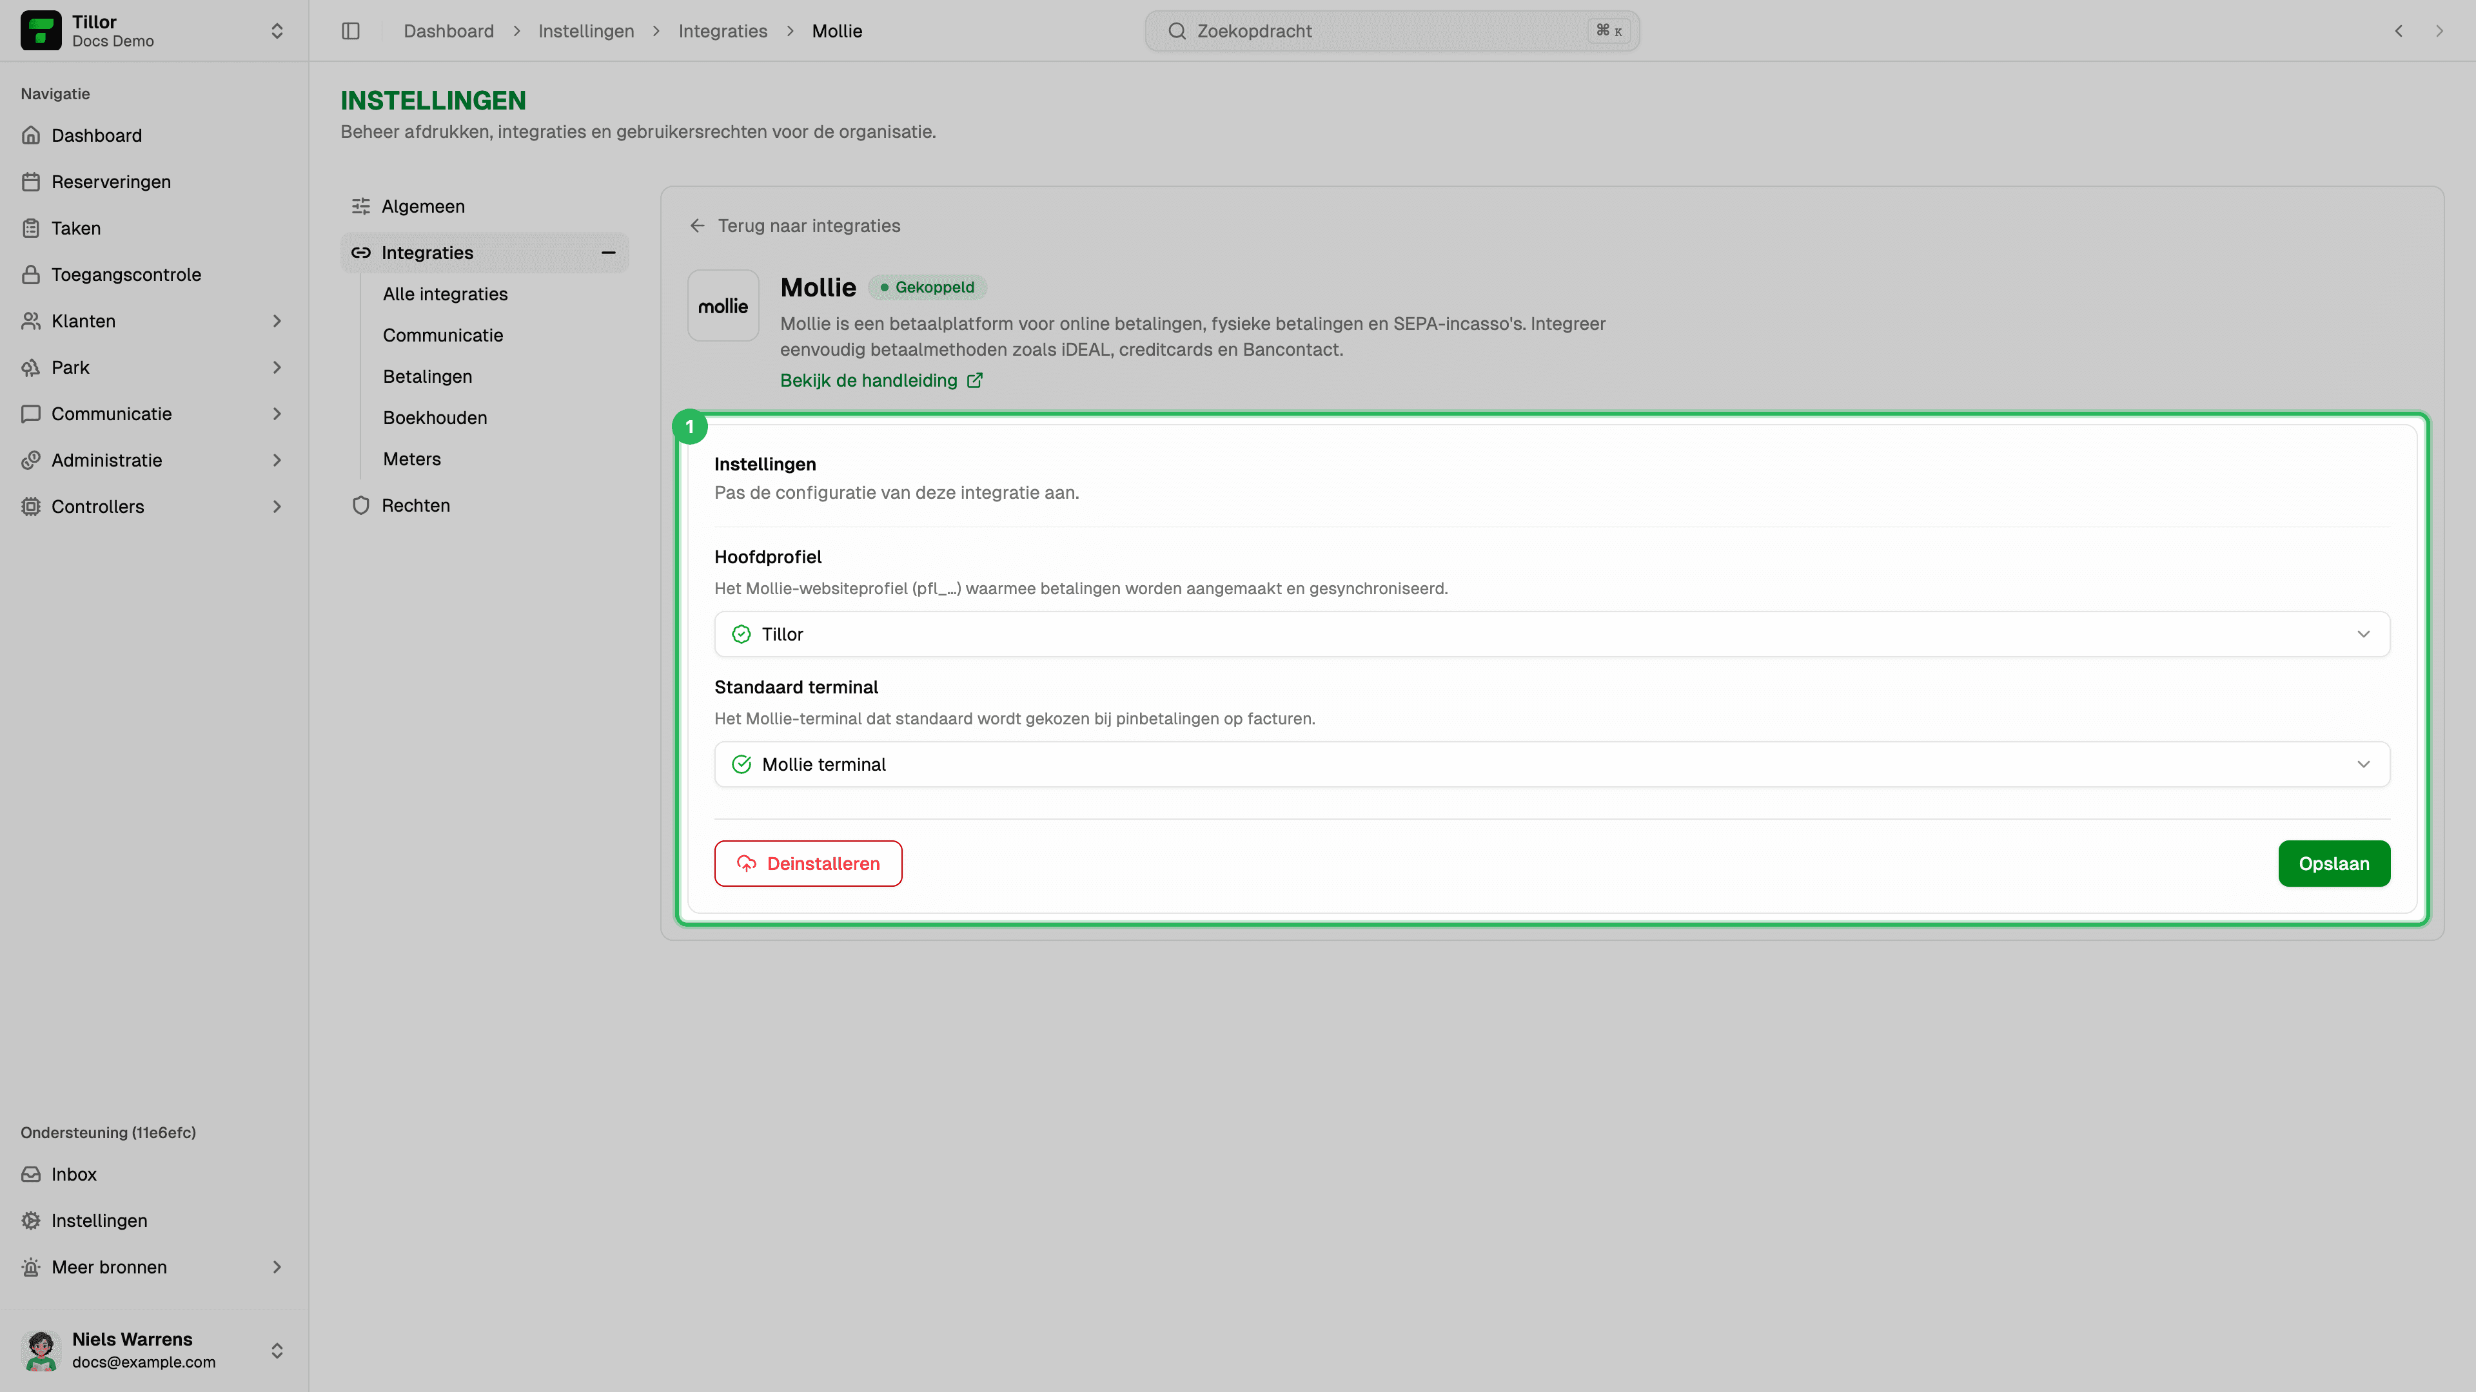
Task: Click the Algemeen sliders icon
Action: coord(360,206)
